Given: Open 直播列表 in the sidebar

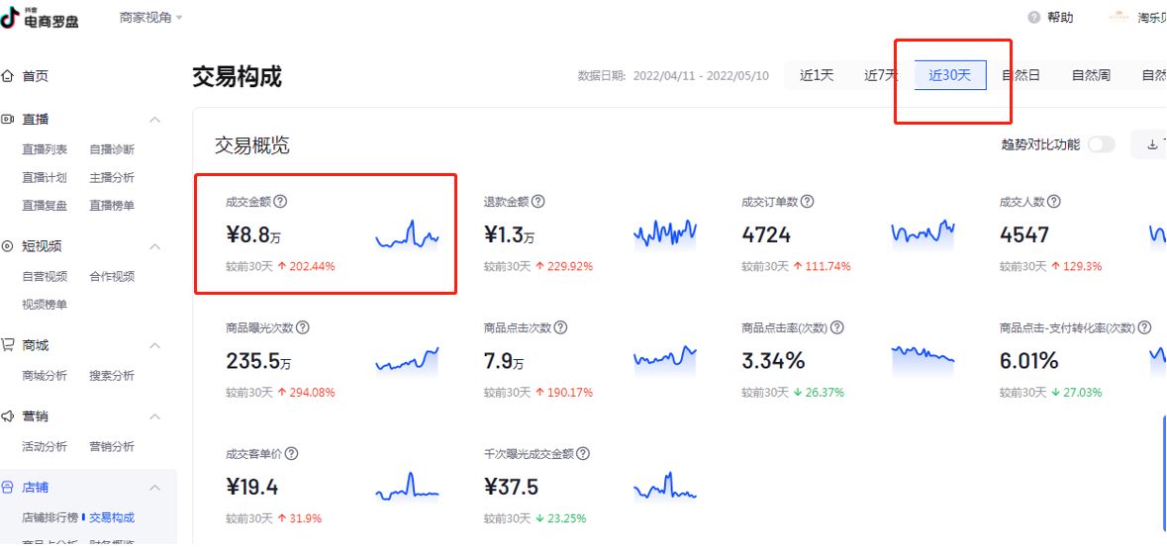Looking at the screenshot, I should point(45,149).
